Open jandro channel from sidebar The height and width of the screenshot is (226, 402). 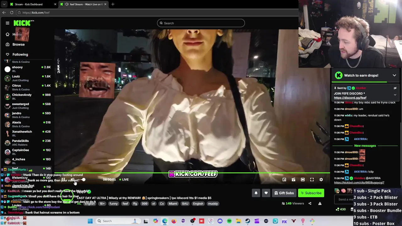[28, 115]
